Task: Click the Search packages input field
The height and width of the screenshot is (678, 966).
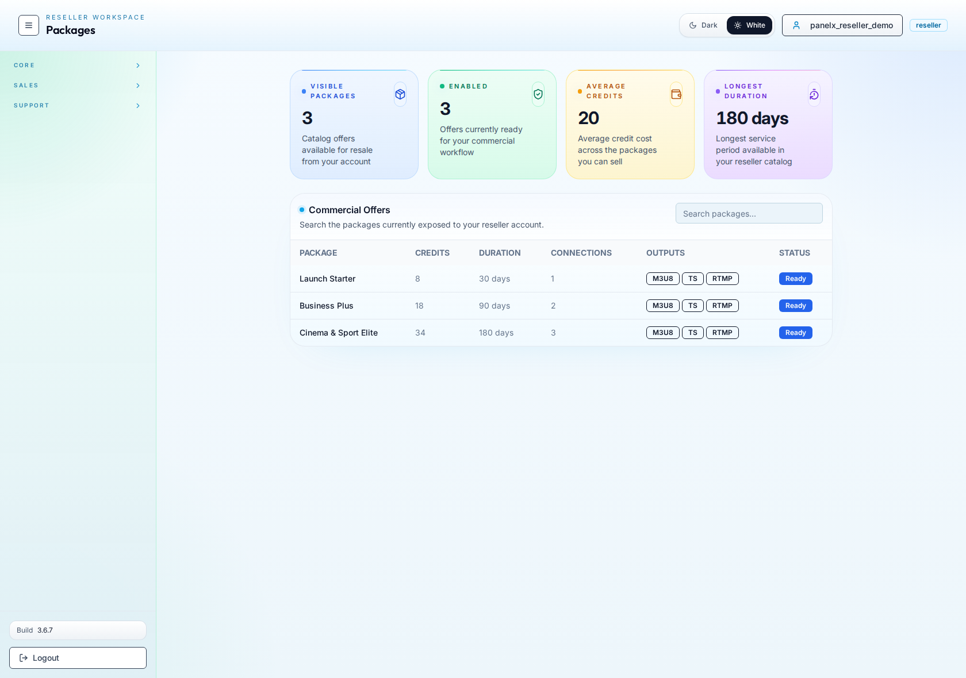Action: tap(749, 213)
